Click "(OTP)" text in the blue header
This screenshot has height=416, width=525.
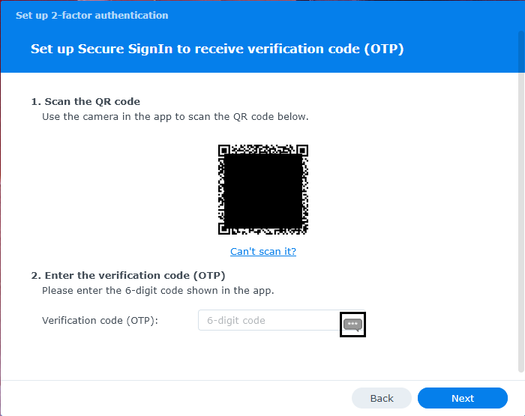coord(384,49)
